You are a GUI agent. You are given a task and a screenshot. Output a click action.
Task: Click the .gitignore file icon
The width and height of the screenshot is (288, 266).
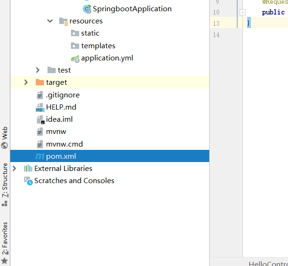40,95
